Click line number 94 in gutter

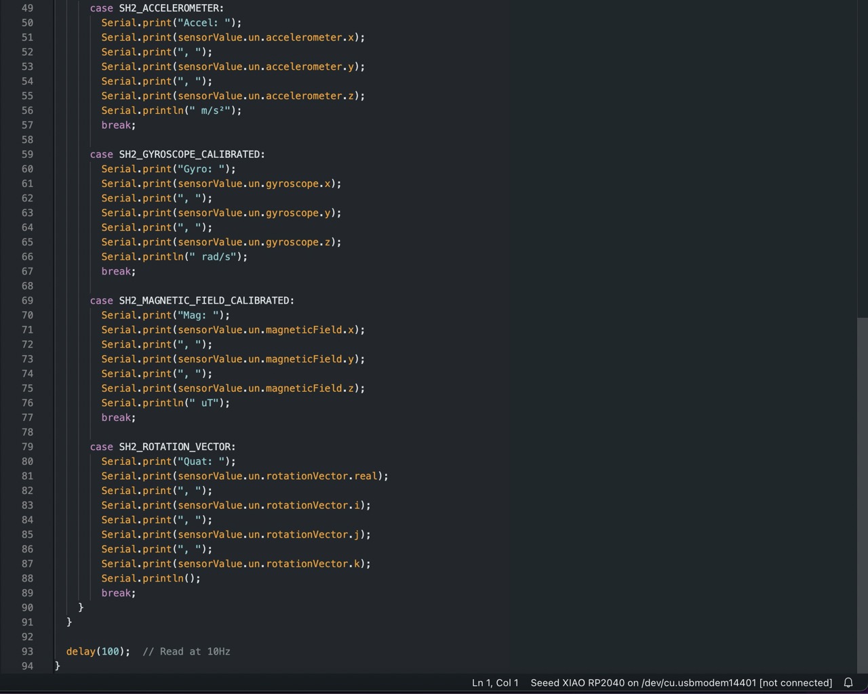(x=27, y=666)
